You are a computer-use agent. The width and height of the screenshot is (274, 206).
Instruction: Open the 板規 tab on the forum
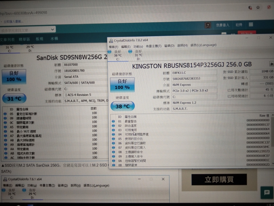(40, 39)
